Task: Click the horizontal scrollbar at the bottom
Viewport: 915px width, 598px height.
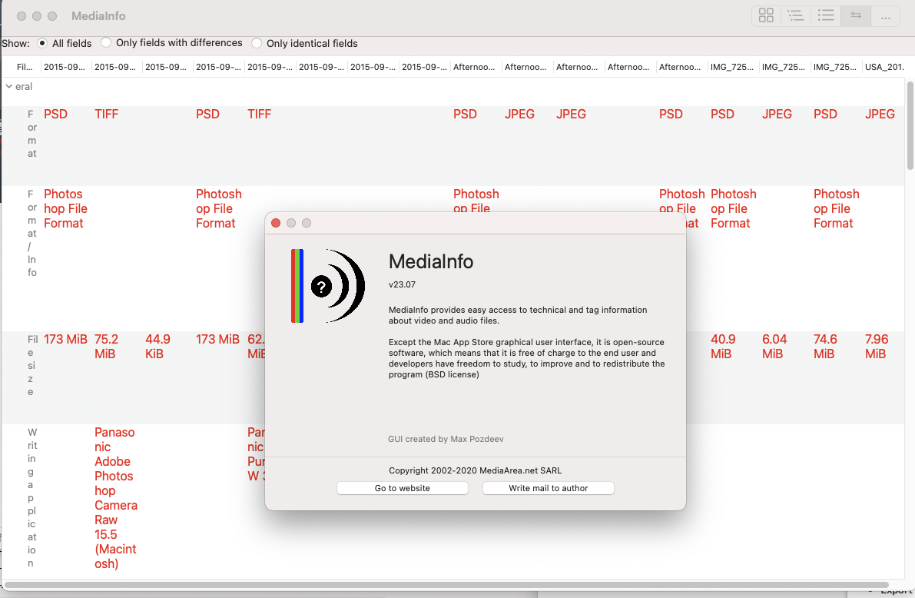Action: pos(446,585)
